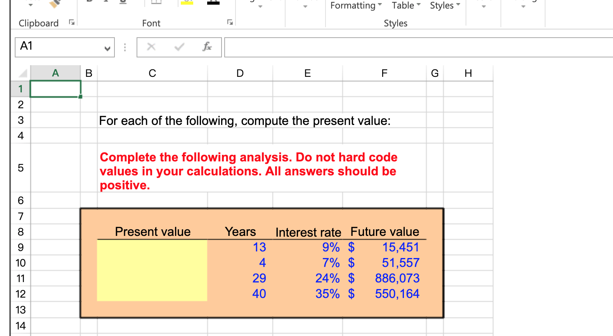The image size is (613, 336).
Task: Select the Years cell with value 29
Action: coord(240,278)
